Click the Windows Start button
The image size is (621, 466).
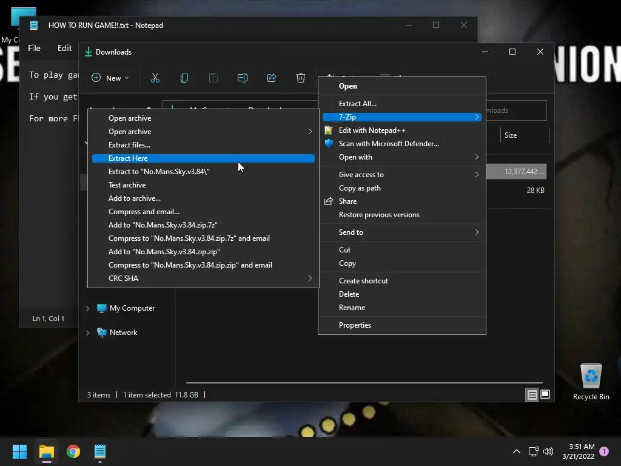[19, 451]
